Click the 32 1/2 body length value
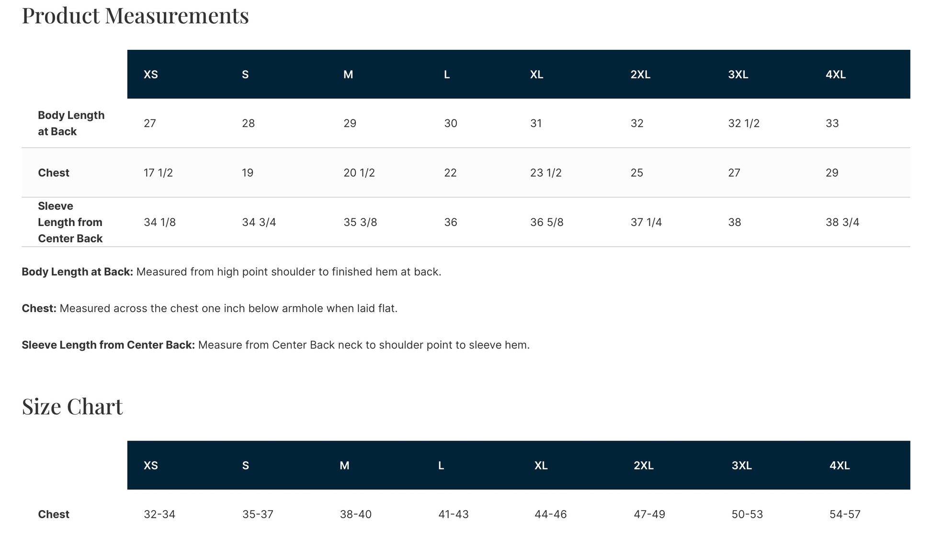The width and height of the screenshot is (932, 535). point(743,124)
